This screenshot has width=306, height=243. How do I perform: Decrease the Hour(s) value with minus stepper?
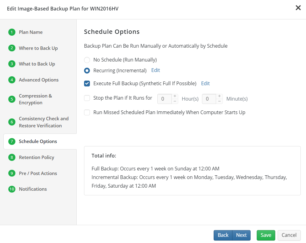pyautogui.click(x=175, y=101)
